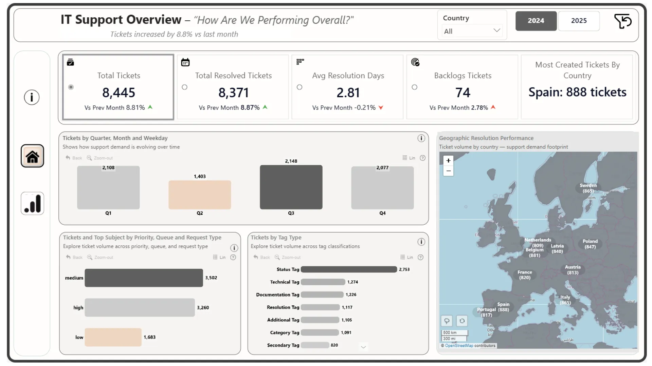Click the Q1 bar showing 2,108
The image size is (652, 366).
pyautogui.click(x=108, y=187)
